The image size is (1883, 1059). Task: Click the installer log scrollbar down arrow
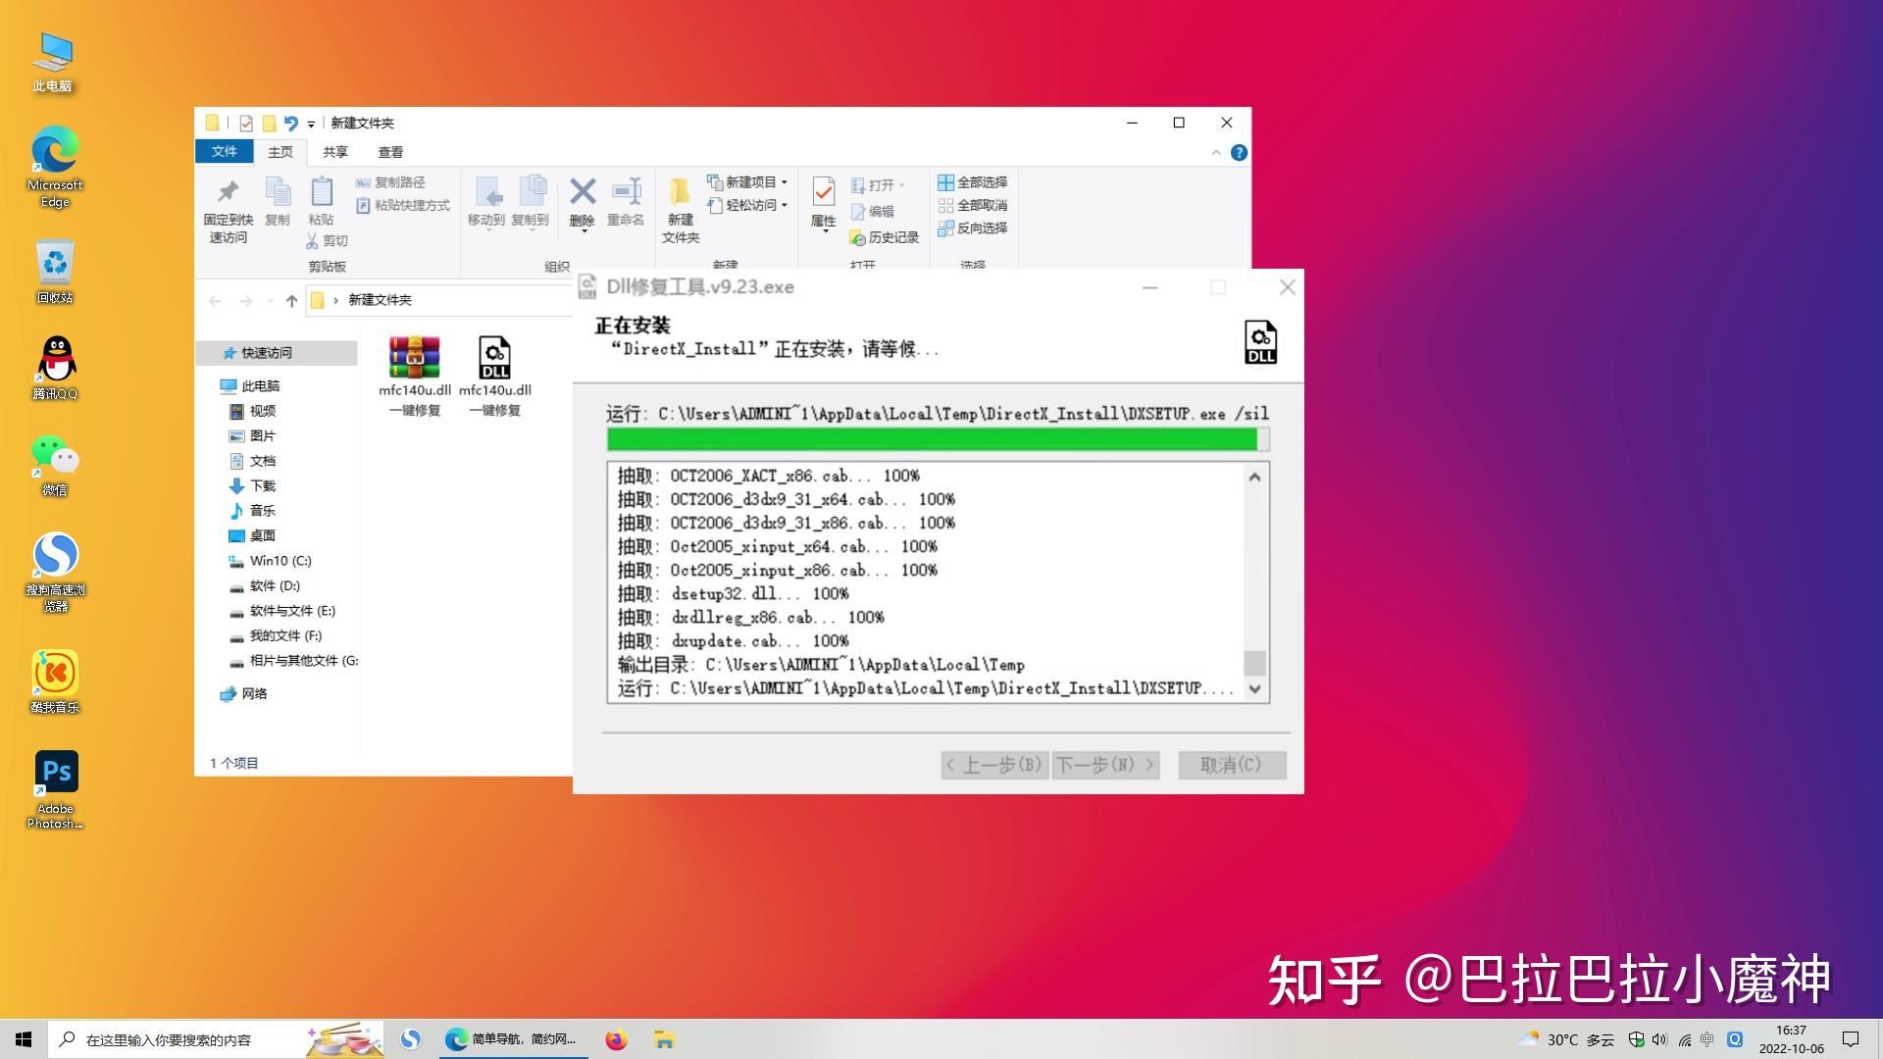click(x=1254, y=689)
